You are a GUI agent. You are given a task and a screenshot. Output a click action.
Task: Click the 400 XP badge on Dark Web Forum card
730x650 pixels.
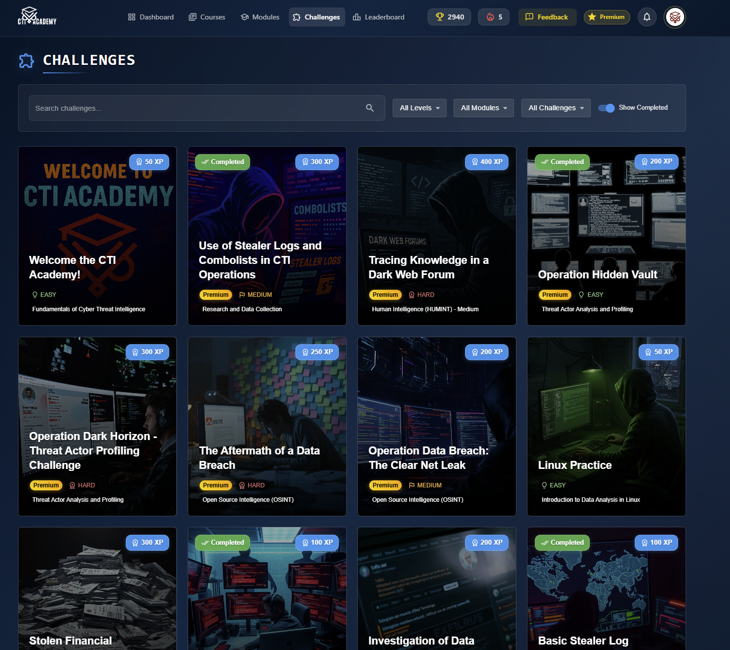coord(487,162)
